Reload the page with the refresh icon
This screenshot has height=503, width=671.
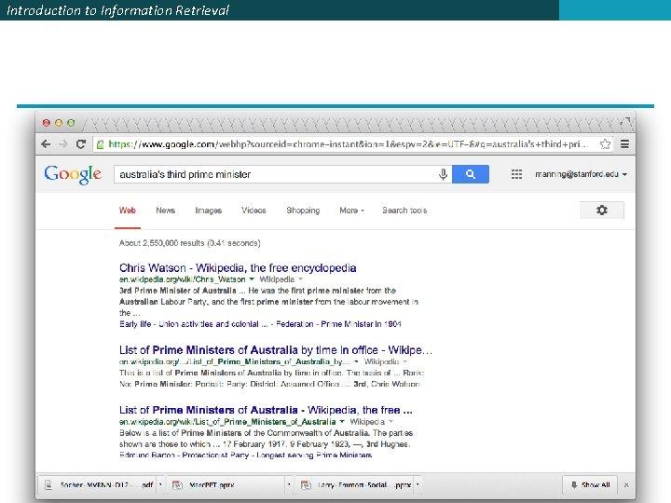(80, 144)
